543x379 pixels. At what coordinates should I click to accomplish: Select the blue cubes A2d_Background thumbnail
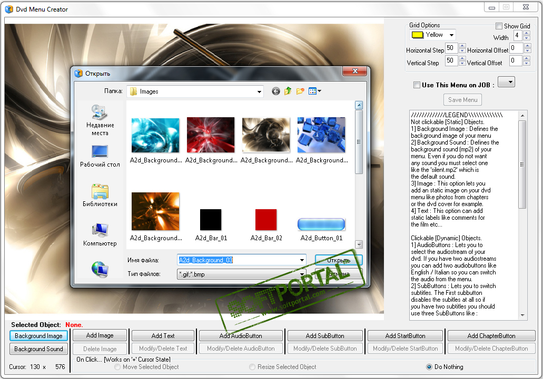pyautogui.click(x=321, y=135)
